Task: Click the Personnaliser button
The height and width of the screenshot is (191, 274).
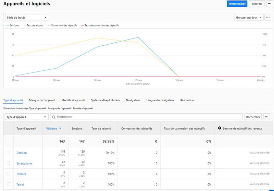Action: pyautogui.click(x=237, y=4)
